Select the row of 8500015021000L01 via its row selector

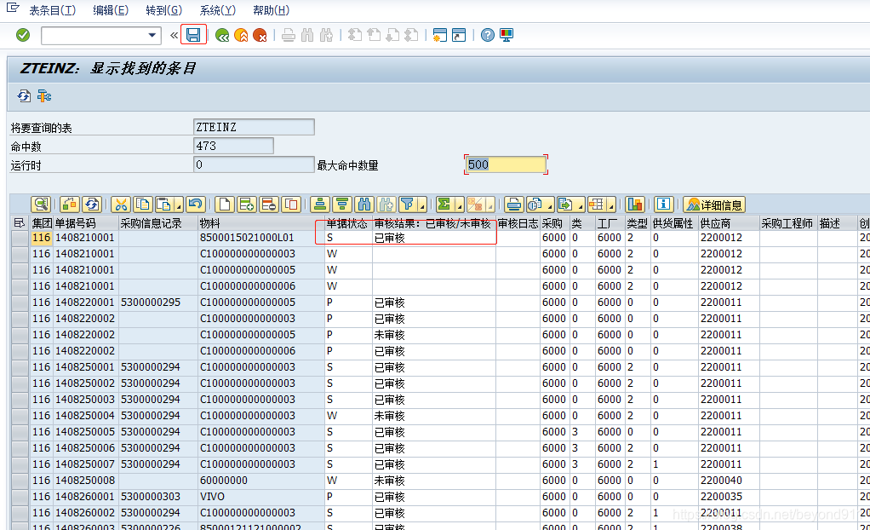[x=20, y=238]
